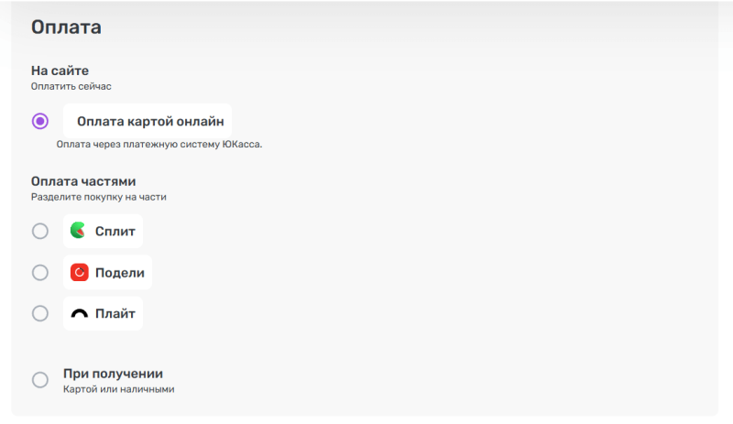
Task: Pick the Плайт radio button
Action: coord(40,313)
